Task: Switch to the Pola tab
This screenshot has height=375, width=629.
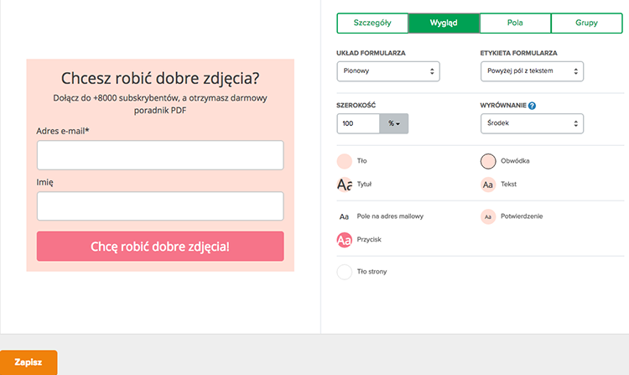Action: [515, 23]
